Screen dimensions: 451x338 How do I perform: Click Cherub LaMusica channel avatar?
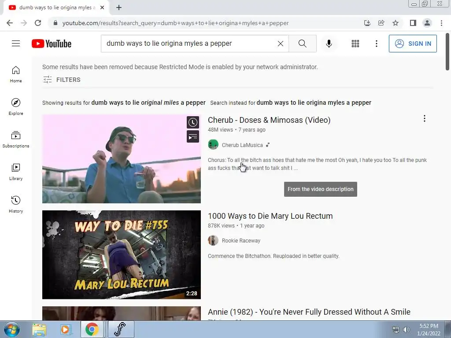(213, 144)
